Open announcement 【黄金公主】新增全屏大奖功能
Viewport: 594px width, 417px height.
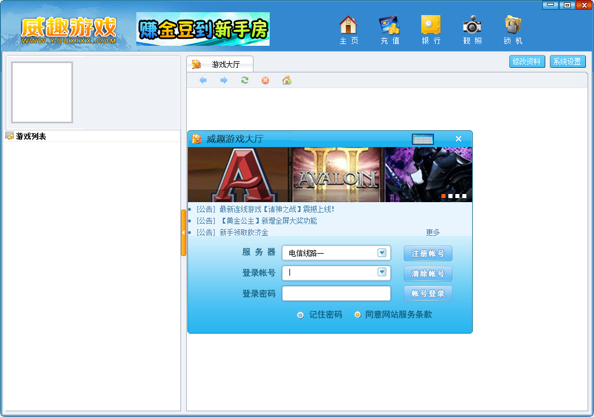pyautogui.click(x=257, y=221)
